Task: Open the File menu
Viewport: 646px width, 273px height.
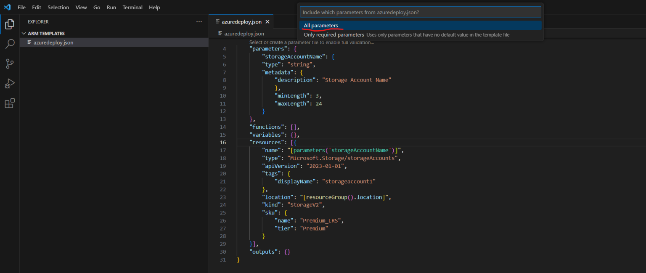Action: click(x=21, y=7)
